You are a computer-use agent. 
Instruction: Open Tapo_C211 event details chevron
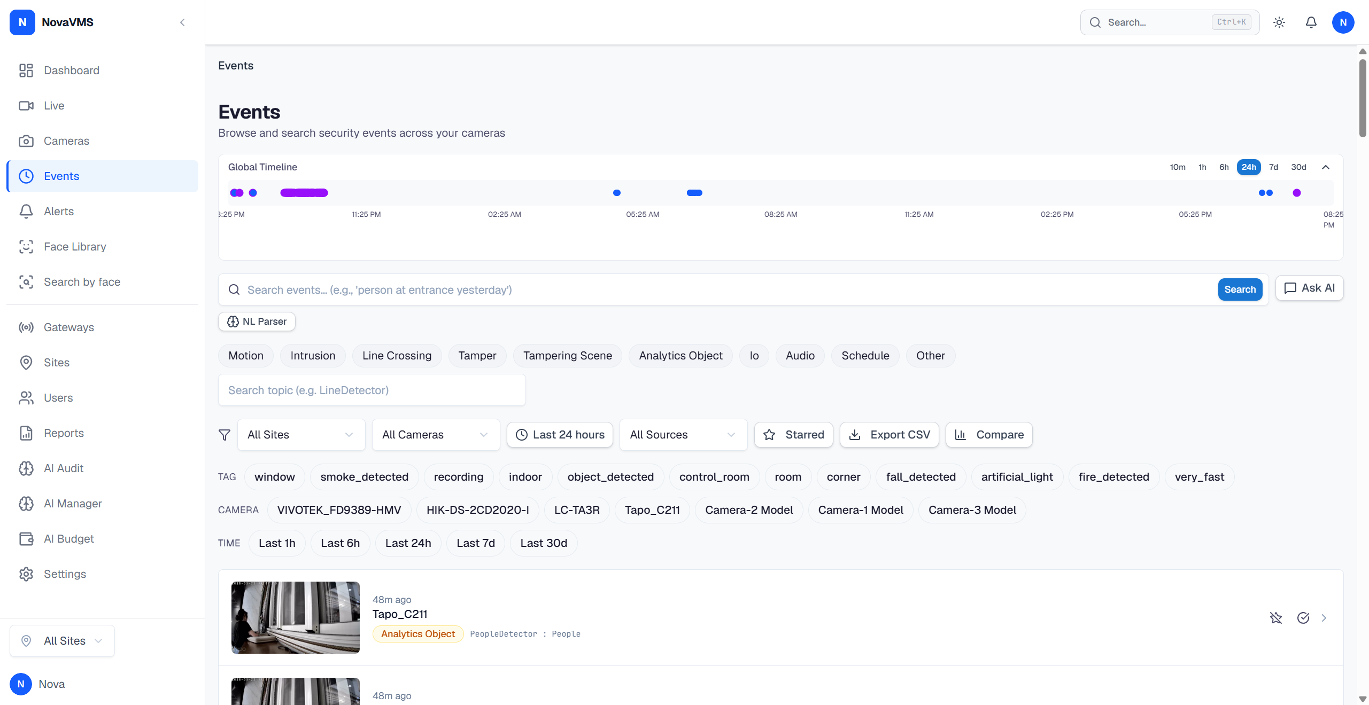[1324, 618]
